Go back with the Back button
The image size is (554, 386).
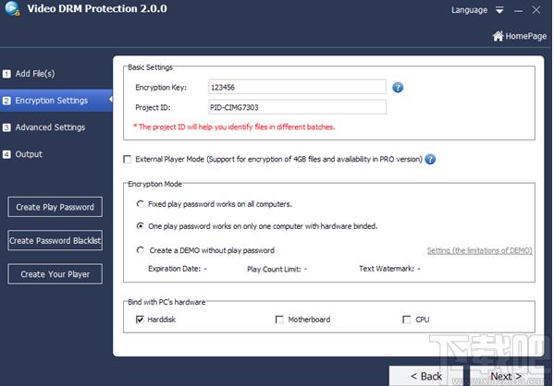click(x=426, y=376)
